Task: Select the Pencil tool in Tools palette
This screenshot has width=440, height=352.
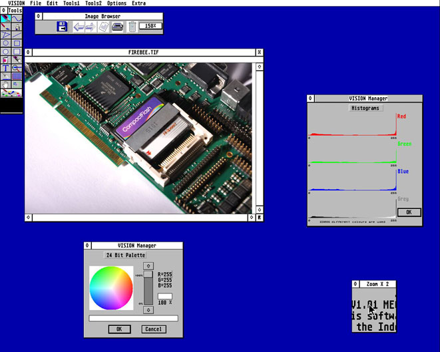Action: (5, 19)
